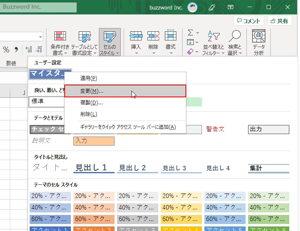Toggle the Cell Styles (セルのスタイル) button

110,42
